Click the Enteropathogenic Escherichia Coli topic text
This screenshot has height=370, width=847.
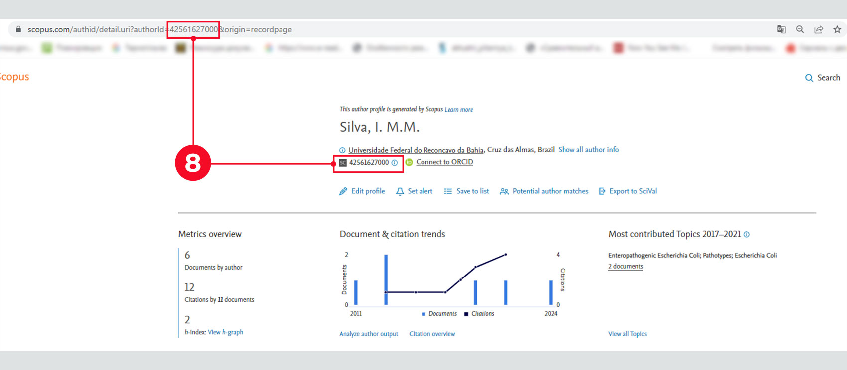pos(693,255)
